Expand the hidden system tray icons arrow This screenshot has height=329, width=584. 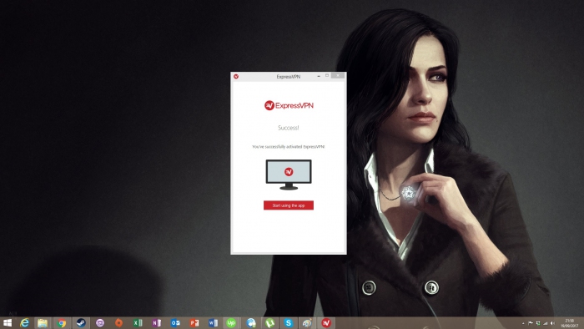[x=523, y=323]
